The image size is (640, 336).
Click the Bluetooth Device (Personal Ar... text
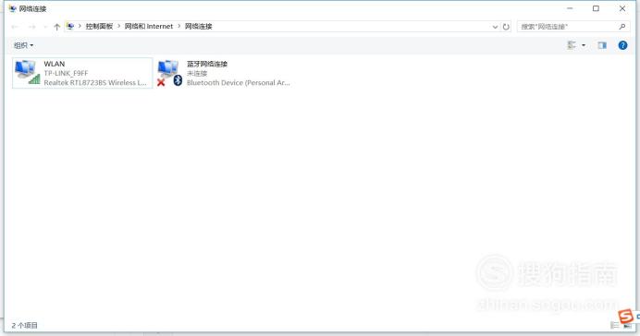[x=239, y=83]
